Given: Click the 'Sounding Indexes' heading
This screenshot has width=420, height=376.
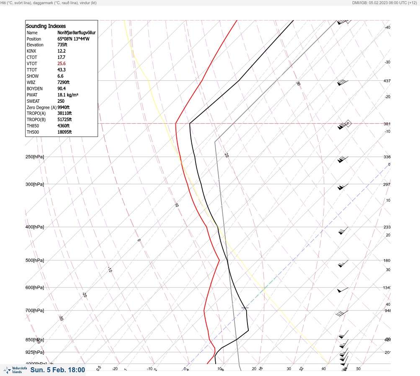Looking at the screenshot, I should [46, 26].
